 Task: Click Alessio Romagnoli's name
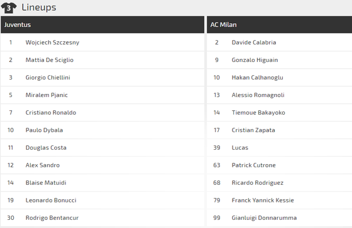pos(258,95)
